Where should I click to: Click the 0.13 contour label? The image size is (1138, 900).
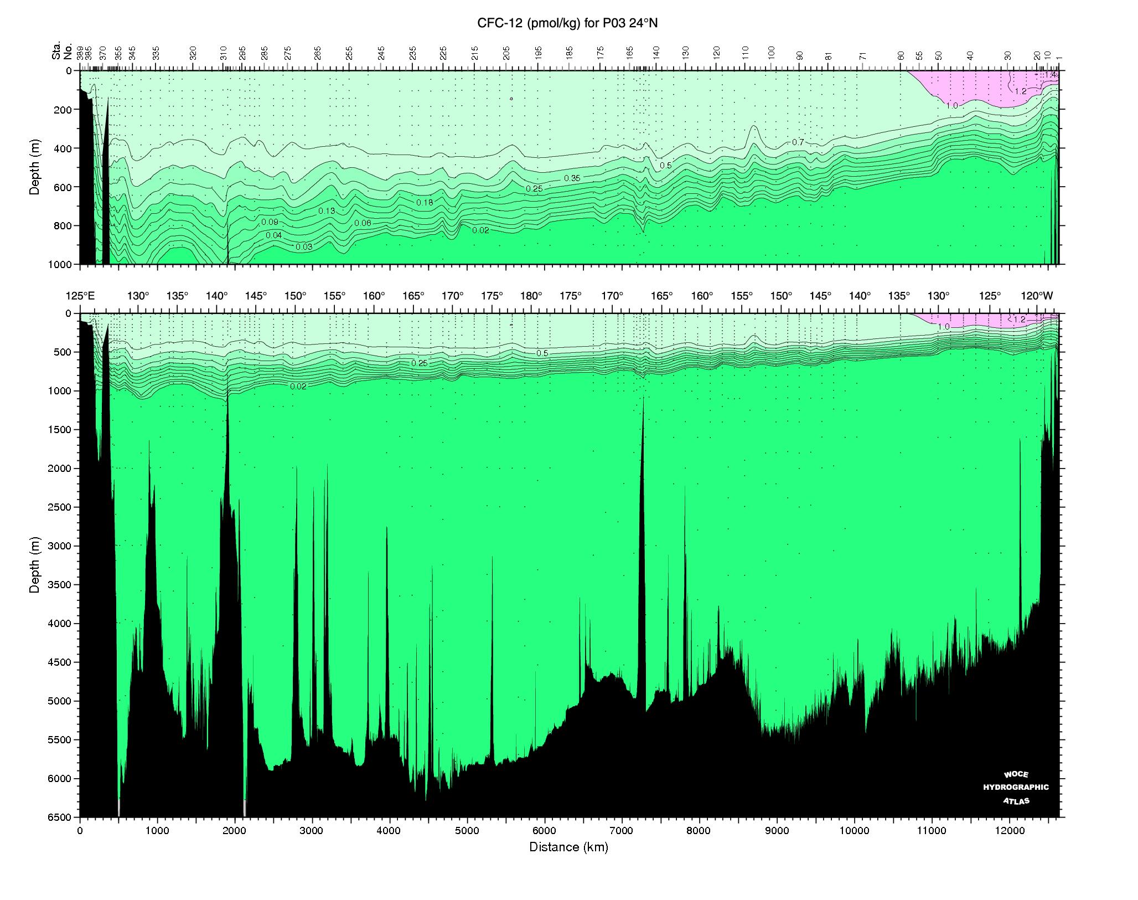pos(327,211)
